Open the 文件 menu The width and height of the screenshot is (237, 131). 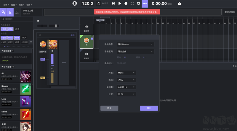click(x=6, y=5)
